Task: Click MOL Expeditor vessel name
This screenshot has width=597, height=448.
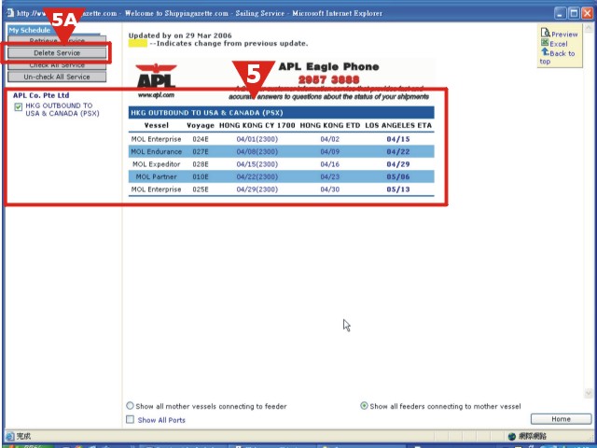Action: (156, 164)
